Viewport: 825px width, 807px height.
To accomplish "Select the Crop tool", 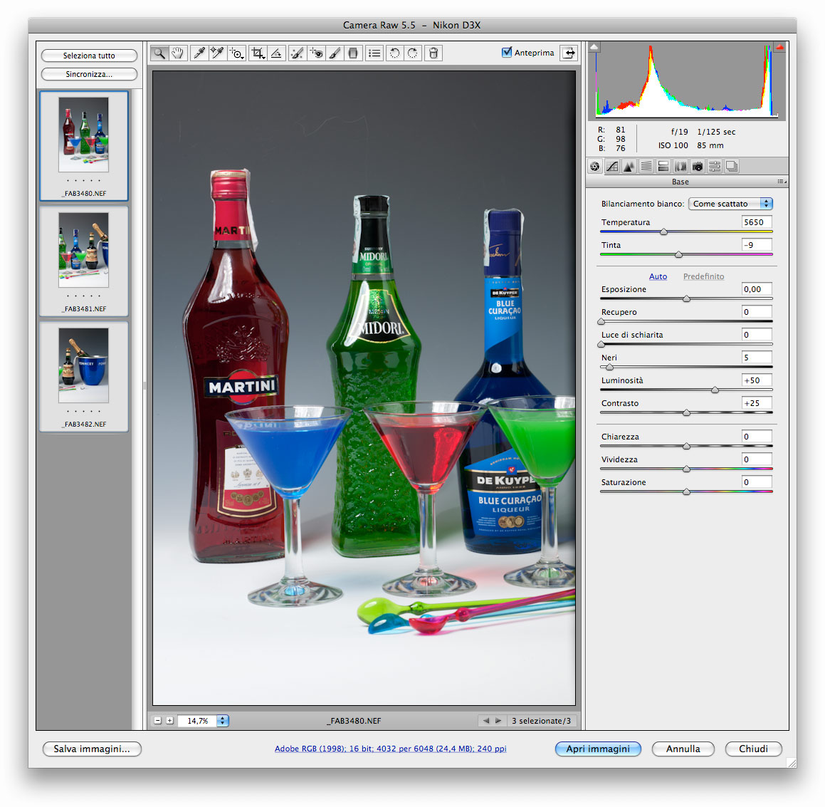I will point(258,53).
